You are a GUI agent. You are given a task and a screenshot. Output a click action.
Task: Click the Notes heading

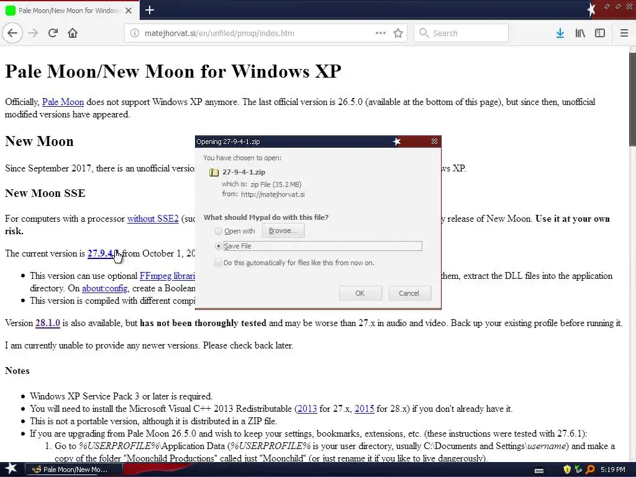(x=17, y=371)
